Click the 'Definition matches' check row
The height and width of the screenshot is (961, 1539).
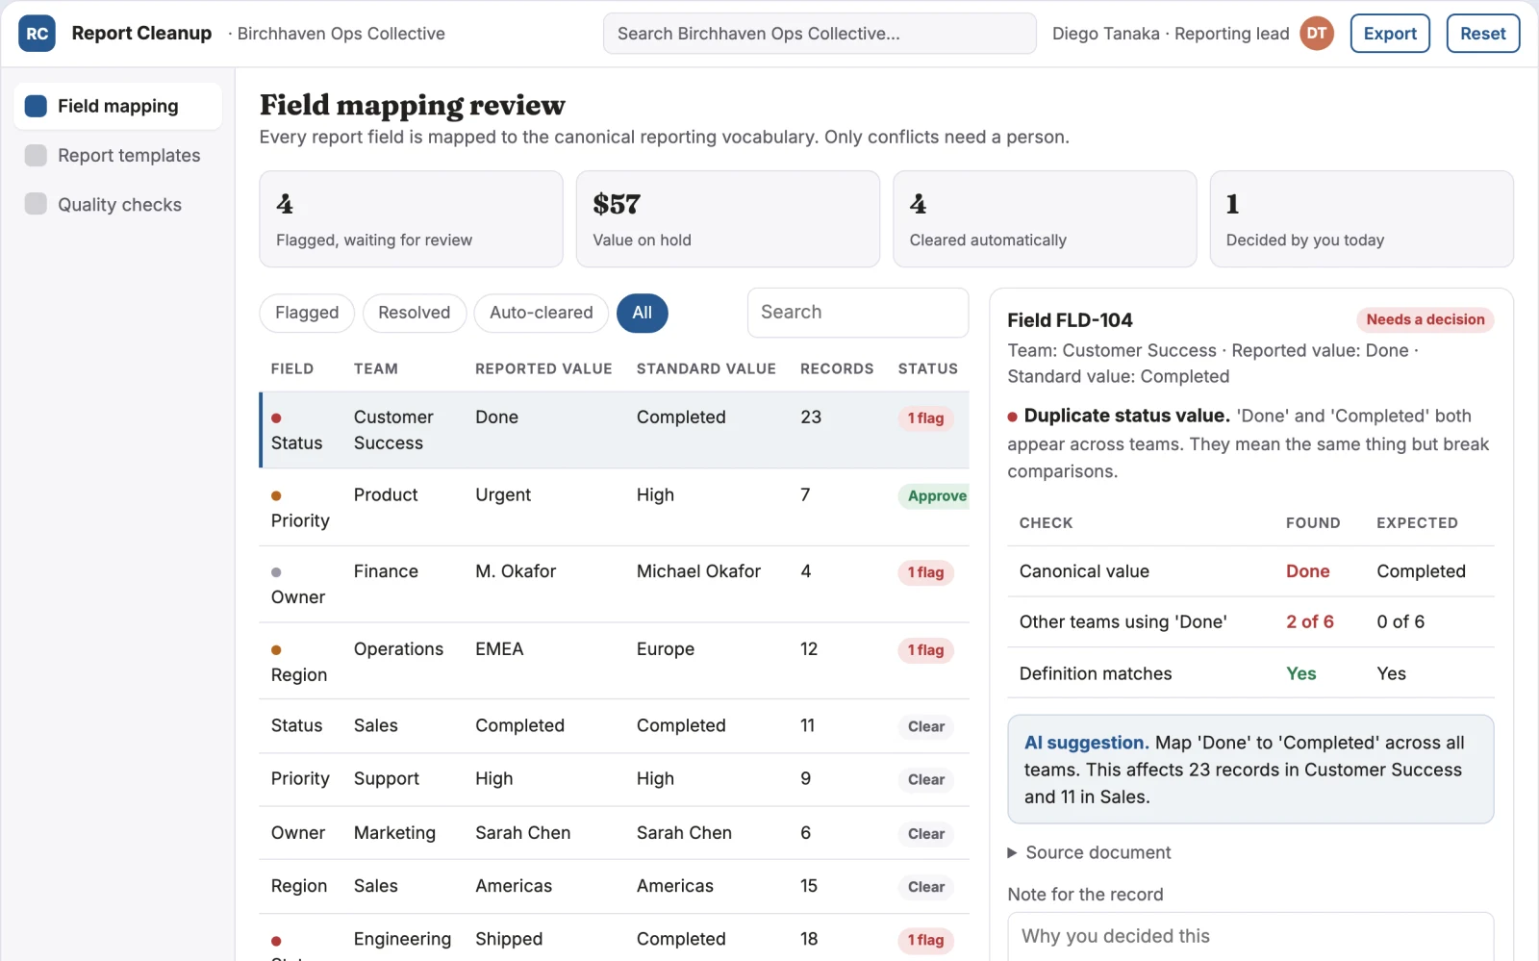1250,673
